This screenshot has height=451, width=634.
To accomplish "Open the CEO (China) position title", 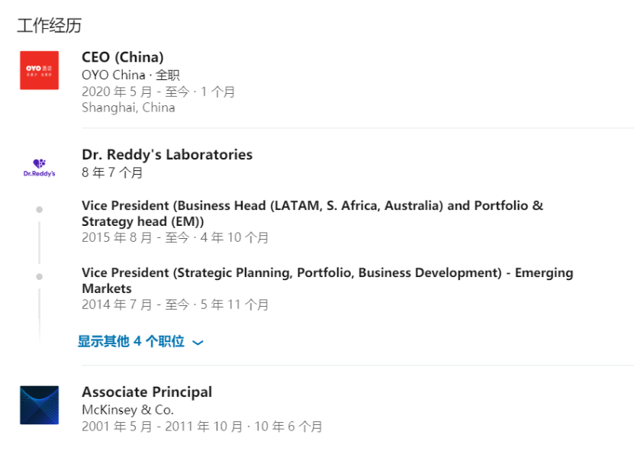I will pyautogui.click(x=122, y=57).
